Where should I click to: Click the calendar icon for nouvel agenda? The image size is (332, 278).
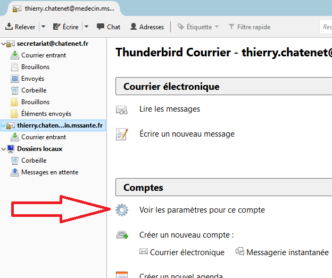tap(122, 275)
